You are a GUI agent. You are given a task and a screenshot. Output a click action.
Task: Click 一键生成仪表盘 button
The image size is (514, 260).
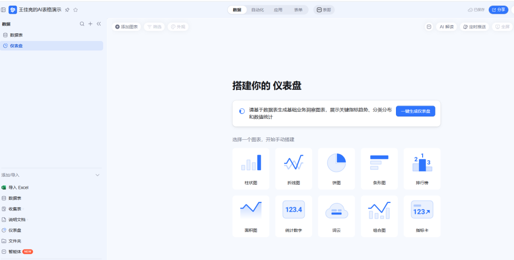click(x=415, y=111)
